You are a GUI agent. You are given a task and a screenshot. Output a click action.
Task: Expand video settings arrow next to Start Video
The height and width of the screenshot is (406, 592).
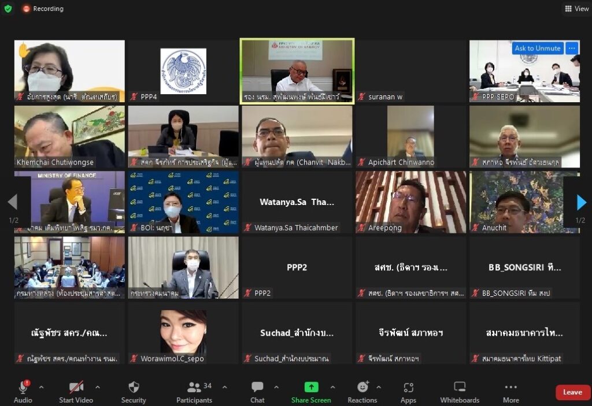tap(97, 387)
